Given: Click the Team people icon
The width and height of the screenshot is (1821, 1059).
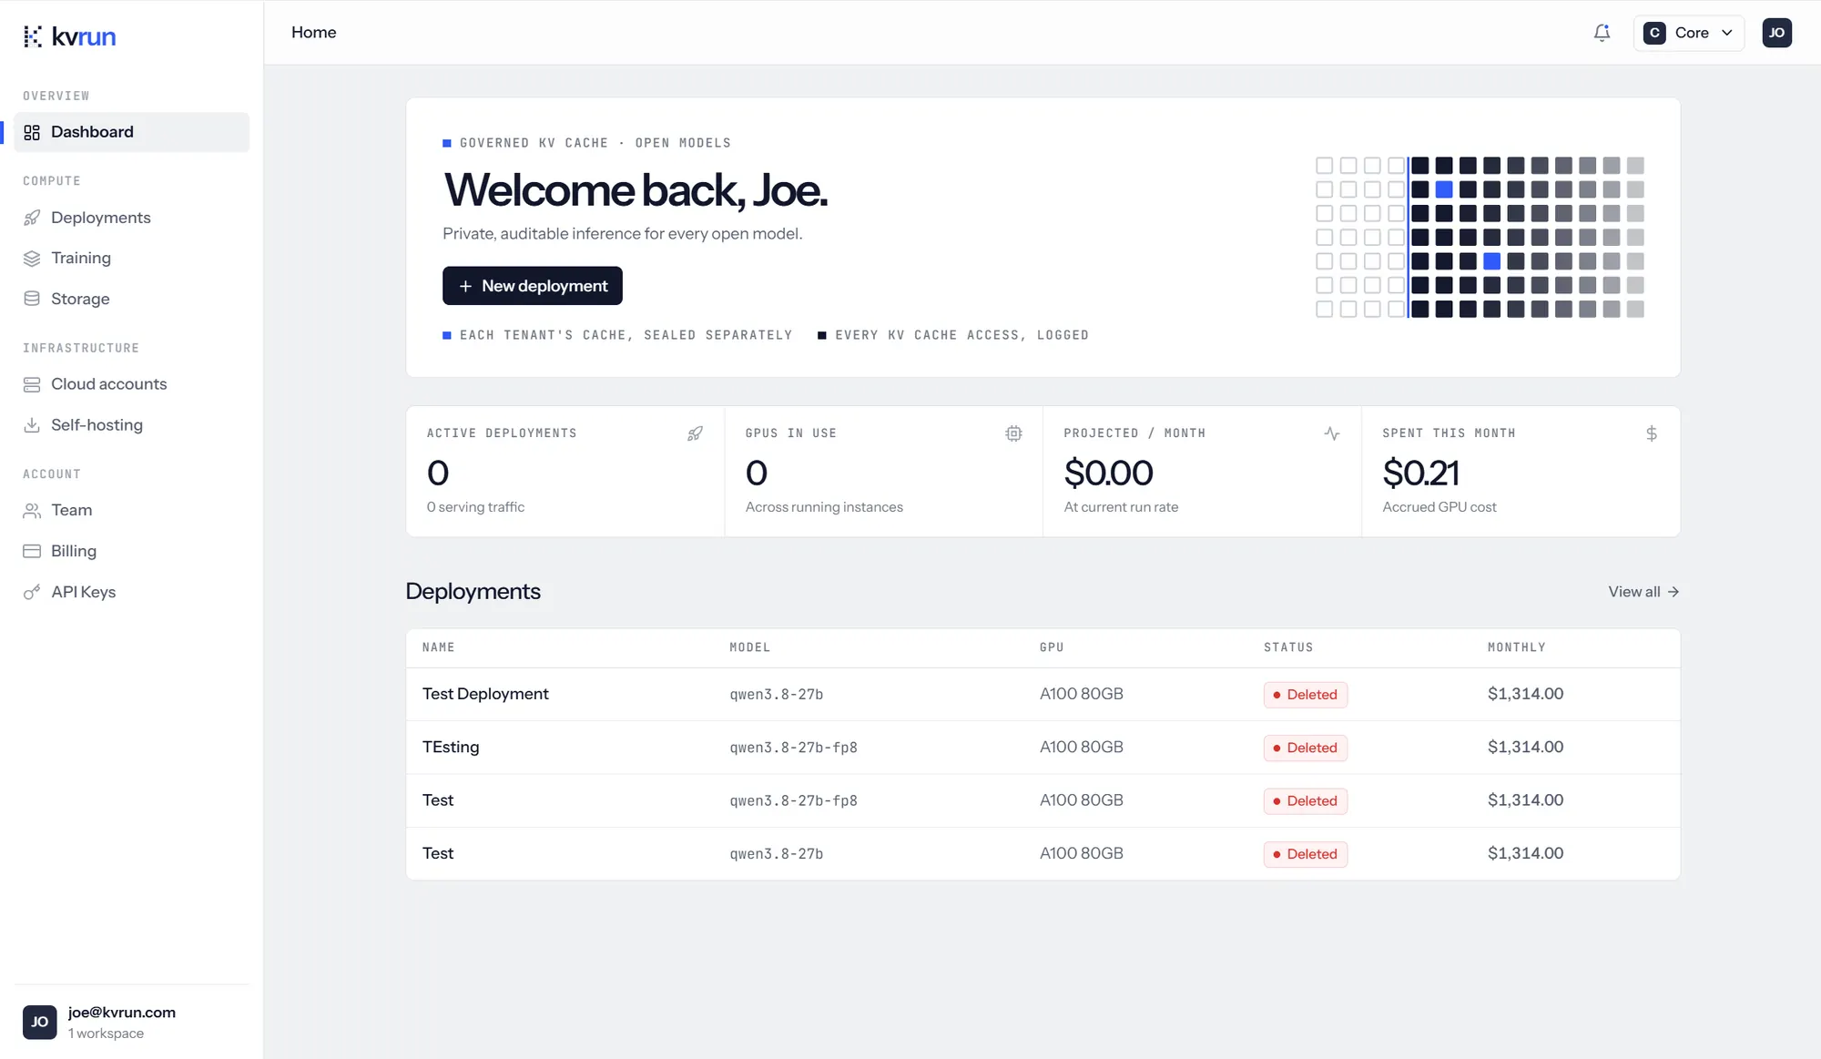Looking at the screenshot, I should point(32,511).
